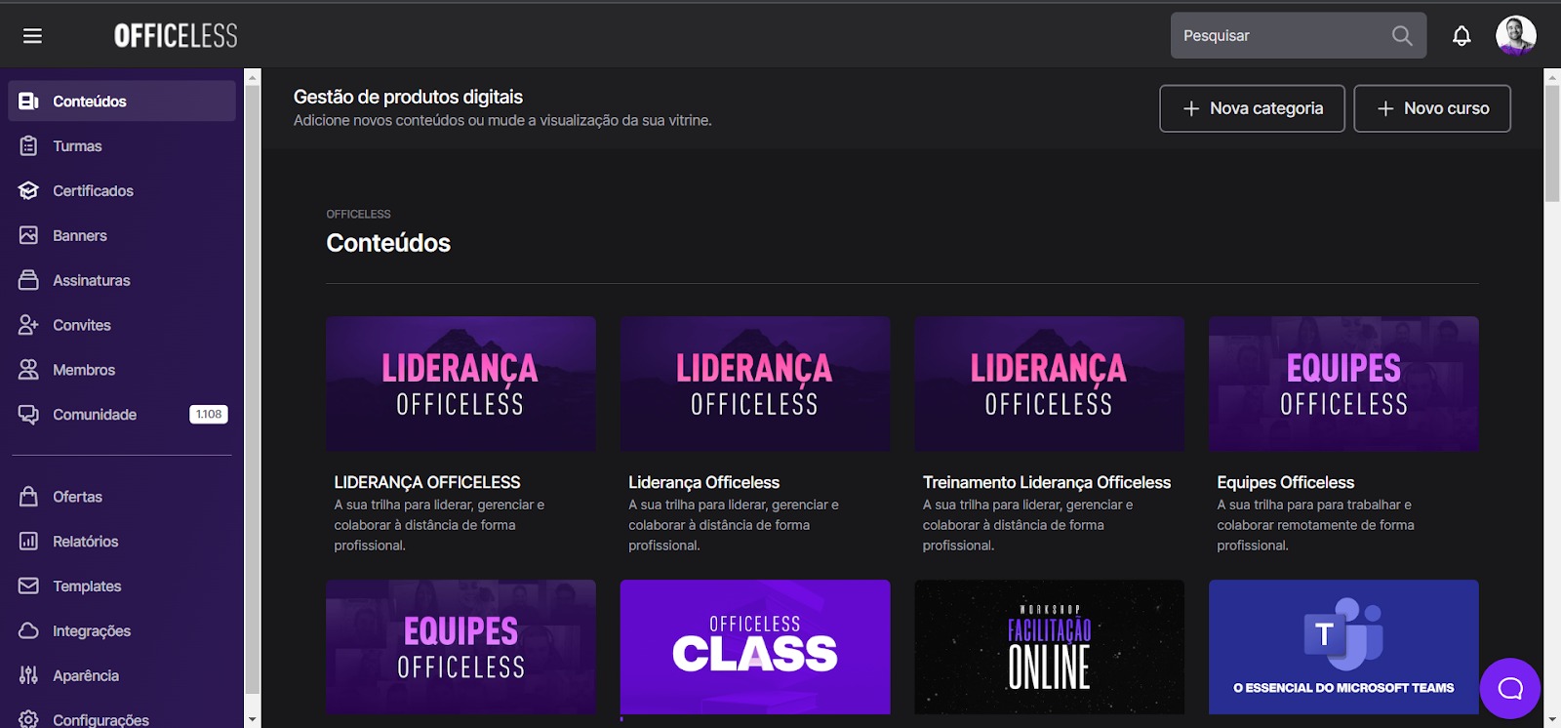Click the LIDERANÇA OFFICELESS first thumbnail
Viewport: 1561px width, 728px height.
pyautogui.click(x=460, y=384)
